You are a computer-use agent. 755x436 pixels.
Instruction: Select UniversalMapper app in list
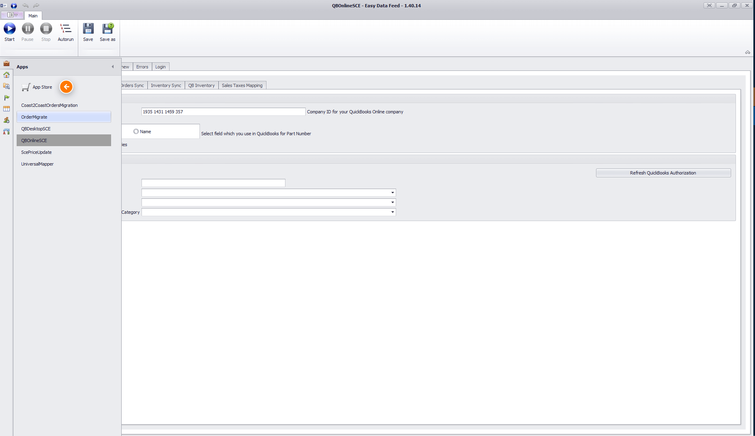[64, 164]
